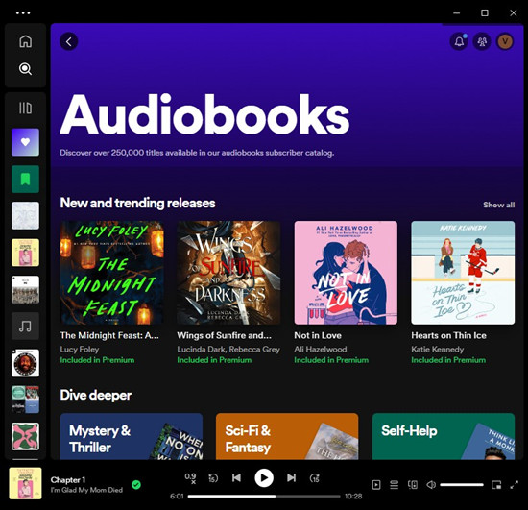Adjust the volume slider
This screenshot has height=510, width=528.
click(462, 485)
